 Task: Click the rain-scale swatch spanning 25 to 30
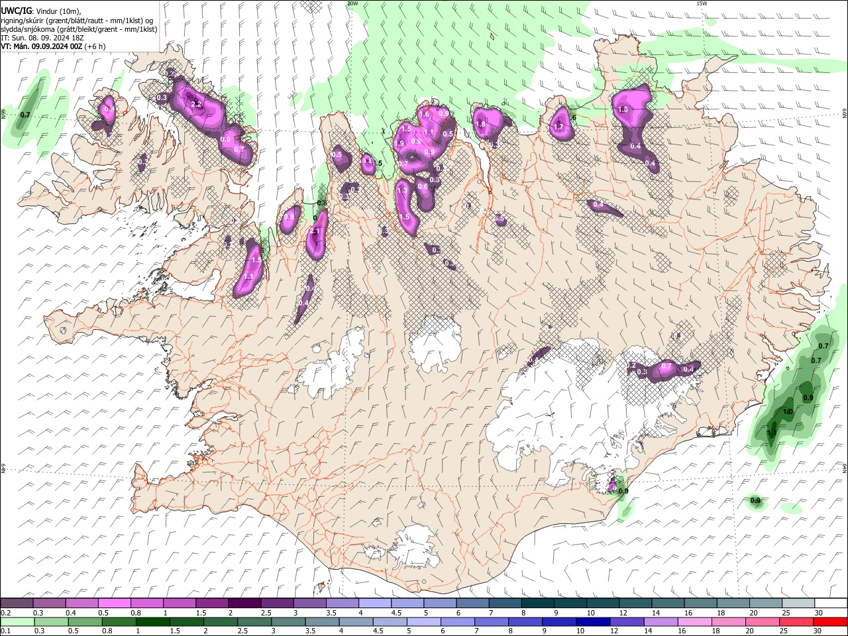795,621
